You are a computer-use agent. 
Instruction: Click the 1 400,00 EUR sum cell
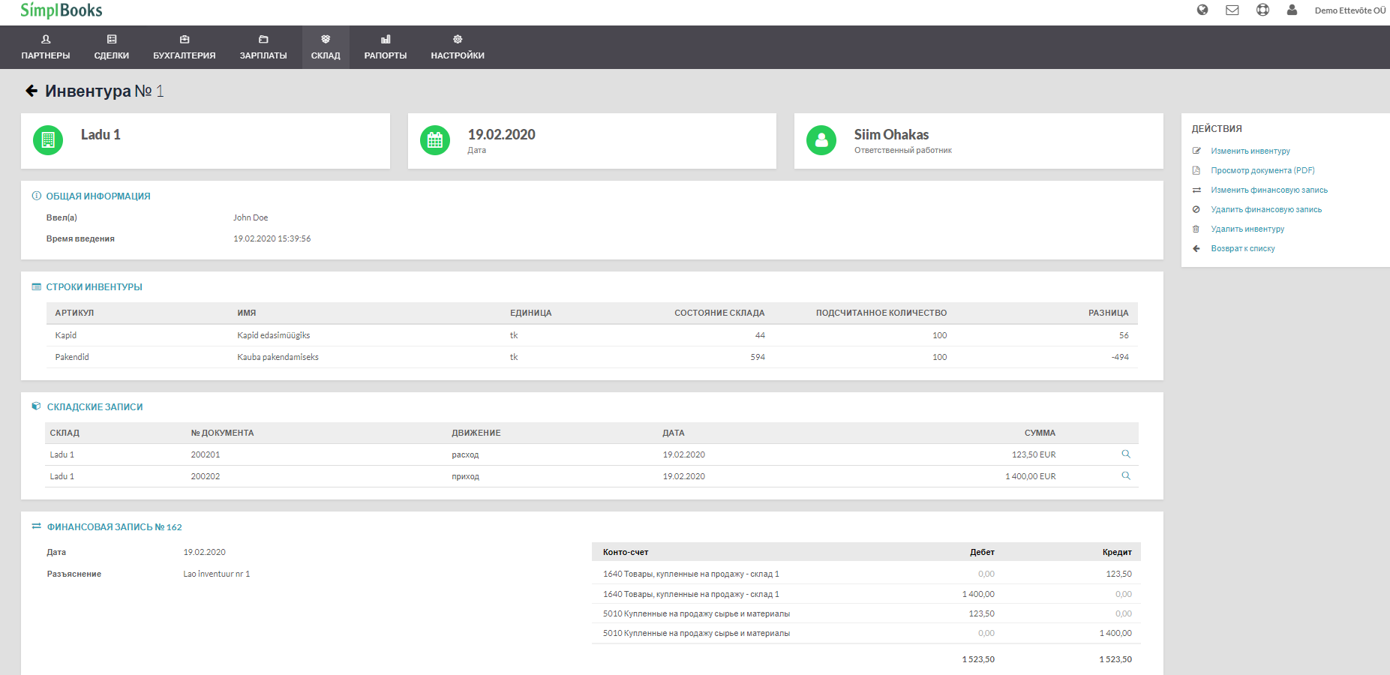point(1031,476)
